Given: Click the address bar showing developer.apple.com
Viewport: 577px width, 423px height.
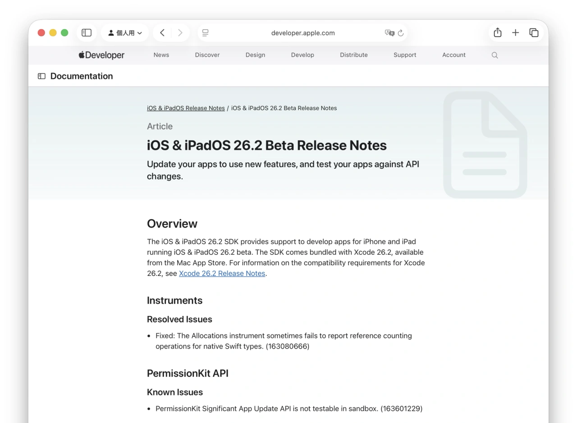Looking at the screenshot, I should pos(302,32).
